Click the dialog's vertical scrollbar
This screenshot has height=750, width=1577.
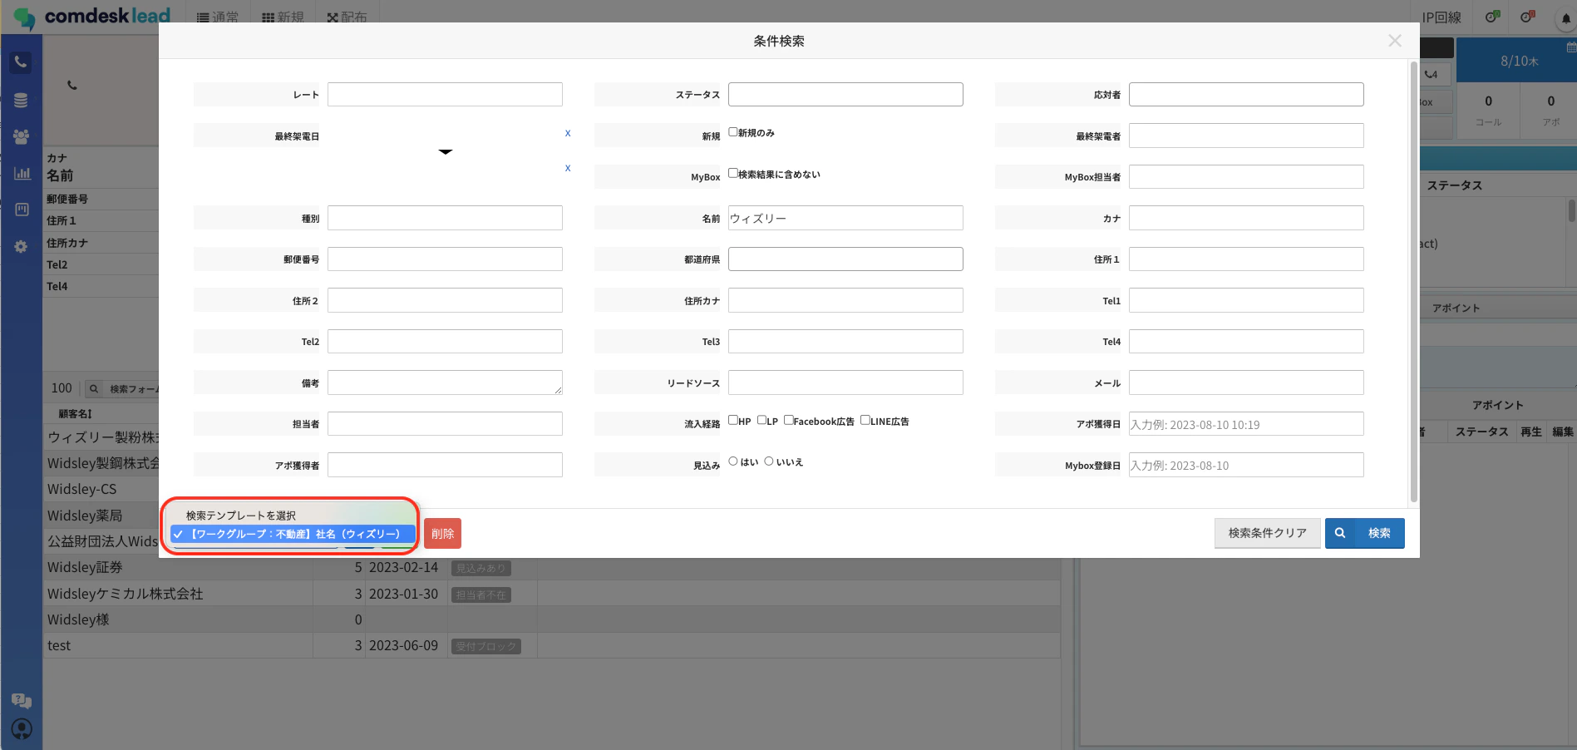point(1414,283)
